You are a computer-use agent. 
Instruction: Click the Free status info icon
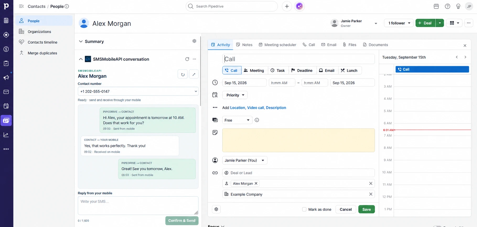(x=257, y=120)
